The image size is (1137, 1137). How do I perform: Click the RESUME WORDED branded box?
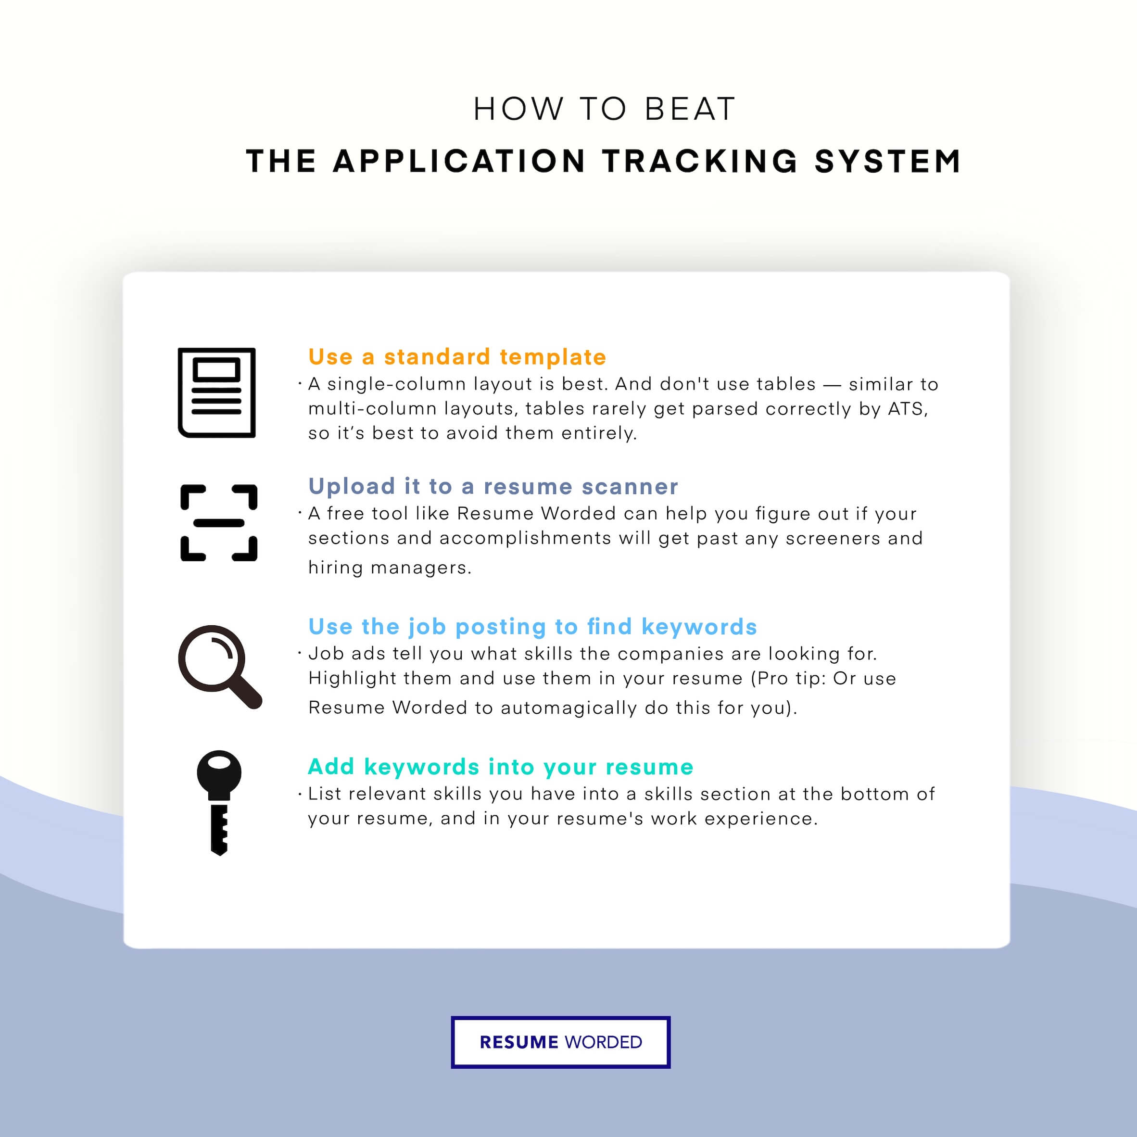pyautogui.click(x=568, y=1041)
